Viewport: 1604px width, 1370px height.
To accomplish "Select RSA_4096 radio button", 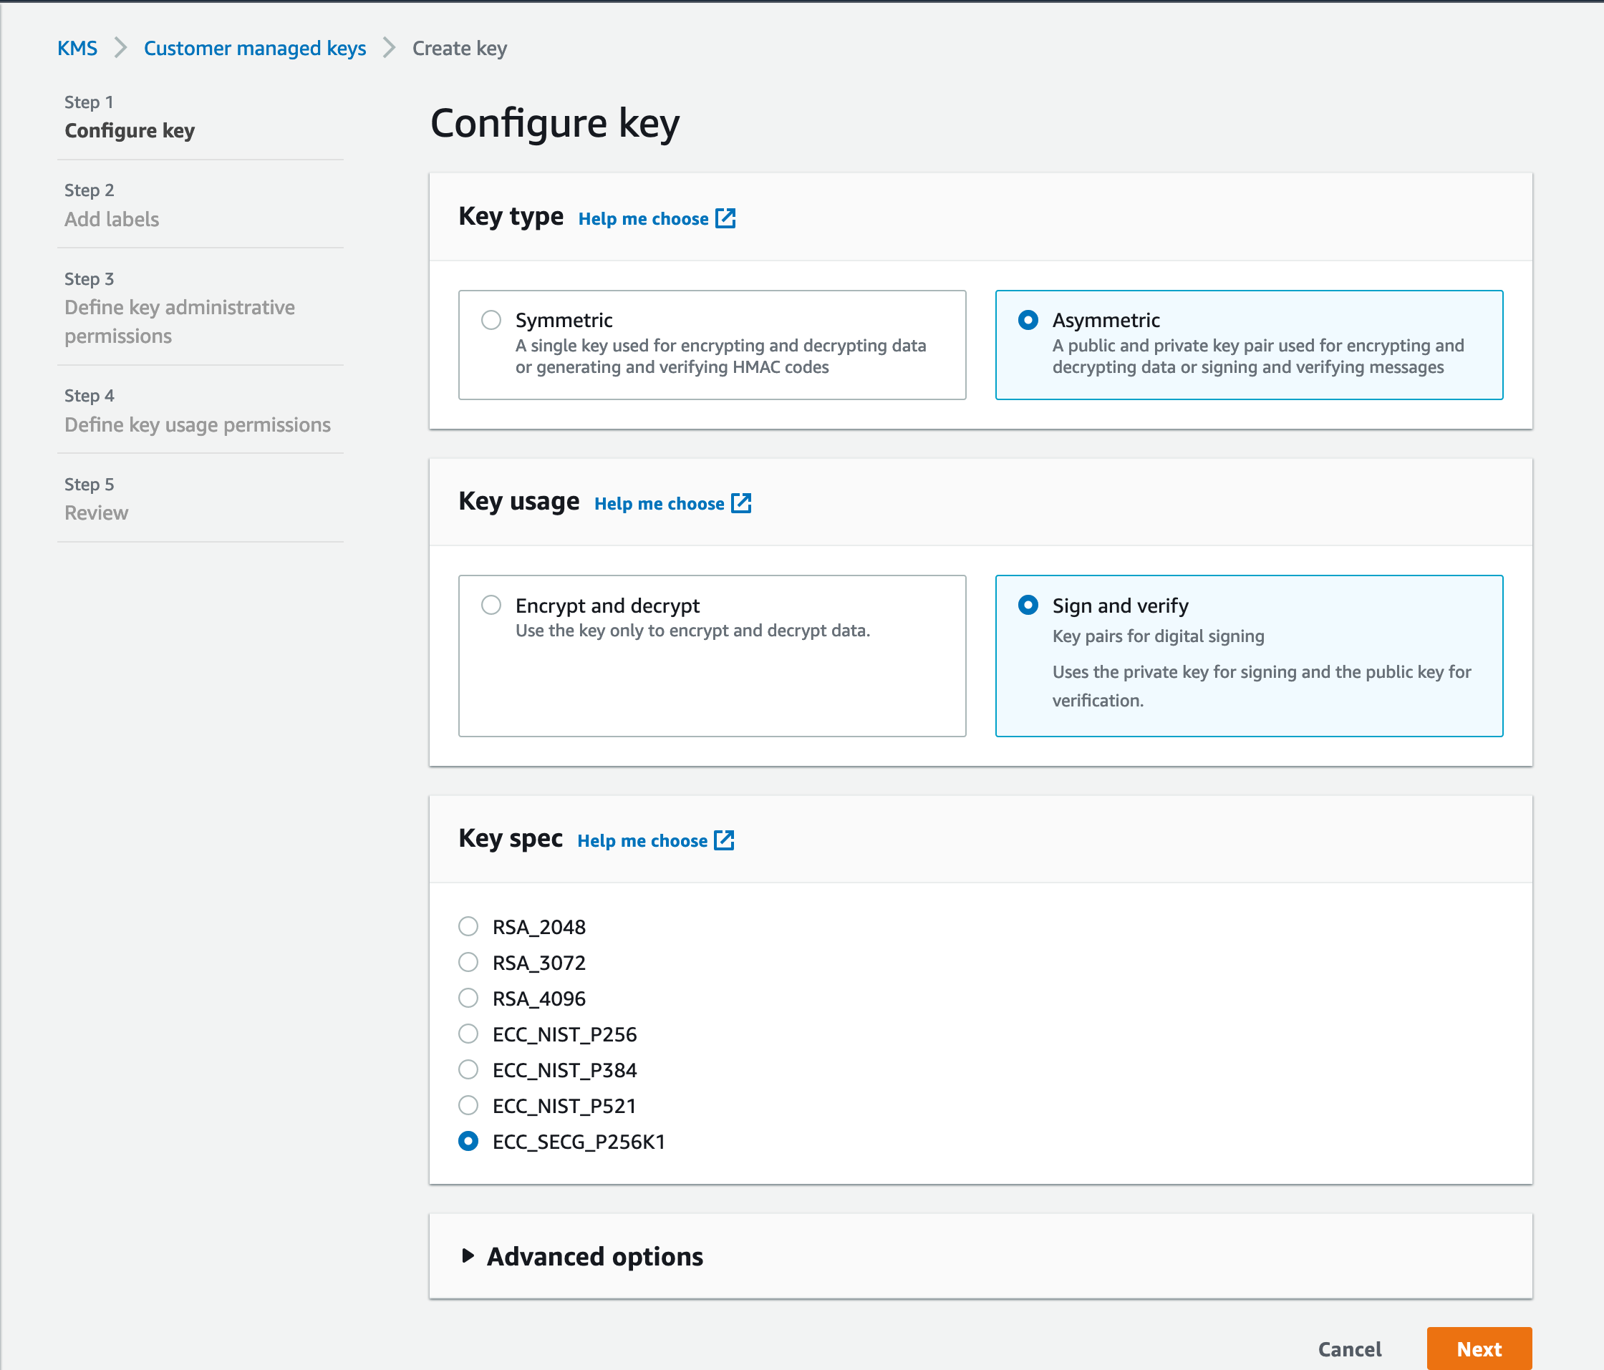I will 468,999.
